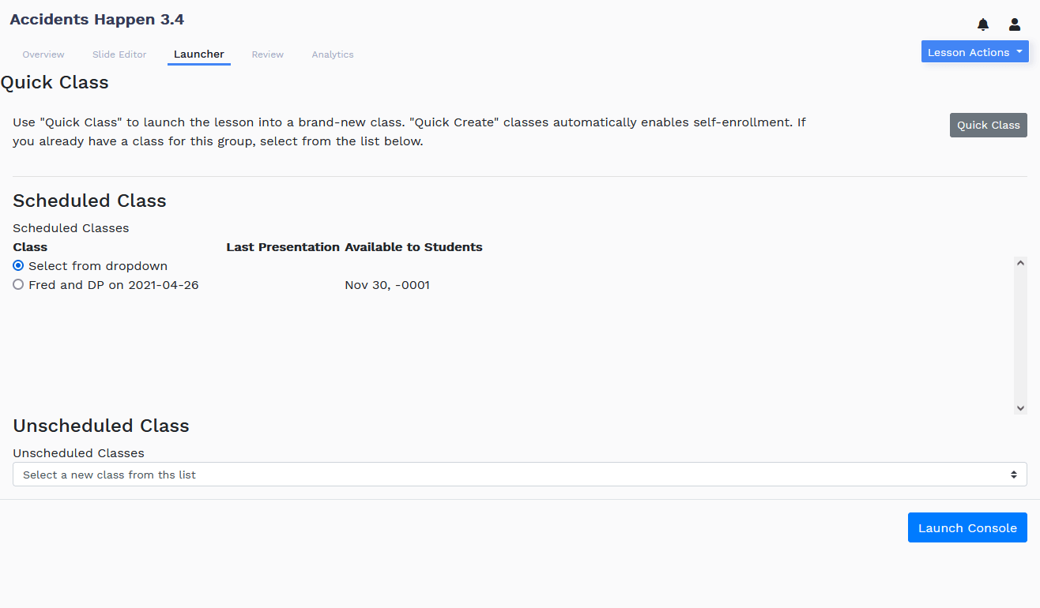
Task: Open the Lesson Actions dropdown menu
Action: [x=975, y=52]
